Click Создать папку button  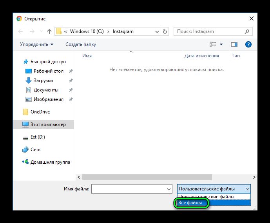pos(81,44)
